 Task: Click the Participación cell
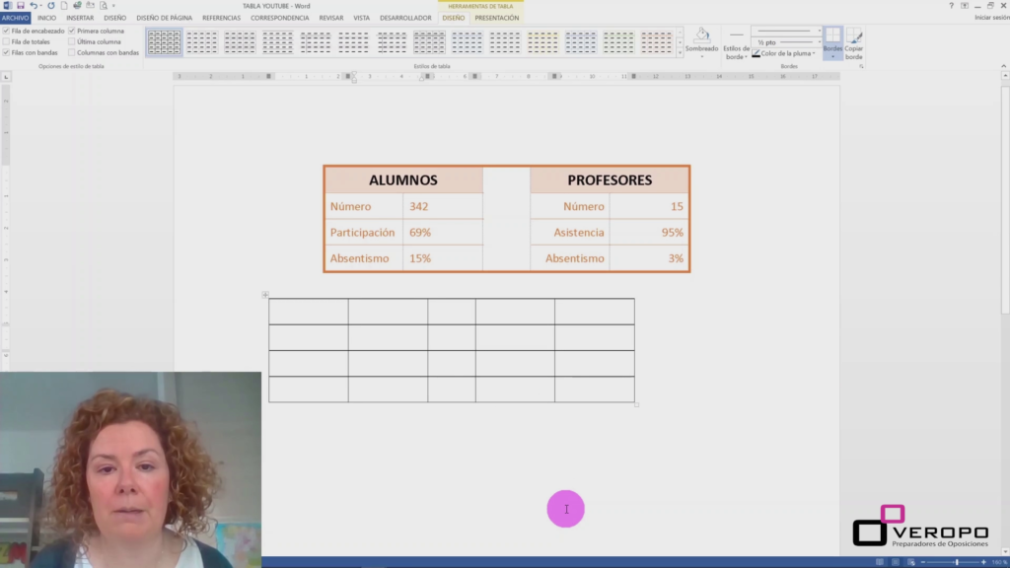coord(364,232)
